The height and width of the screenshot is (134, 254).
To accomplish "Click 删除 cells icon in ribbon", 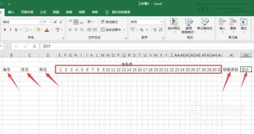I will pos(233,25).
